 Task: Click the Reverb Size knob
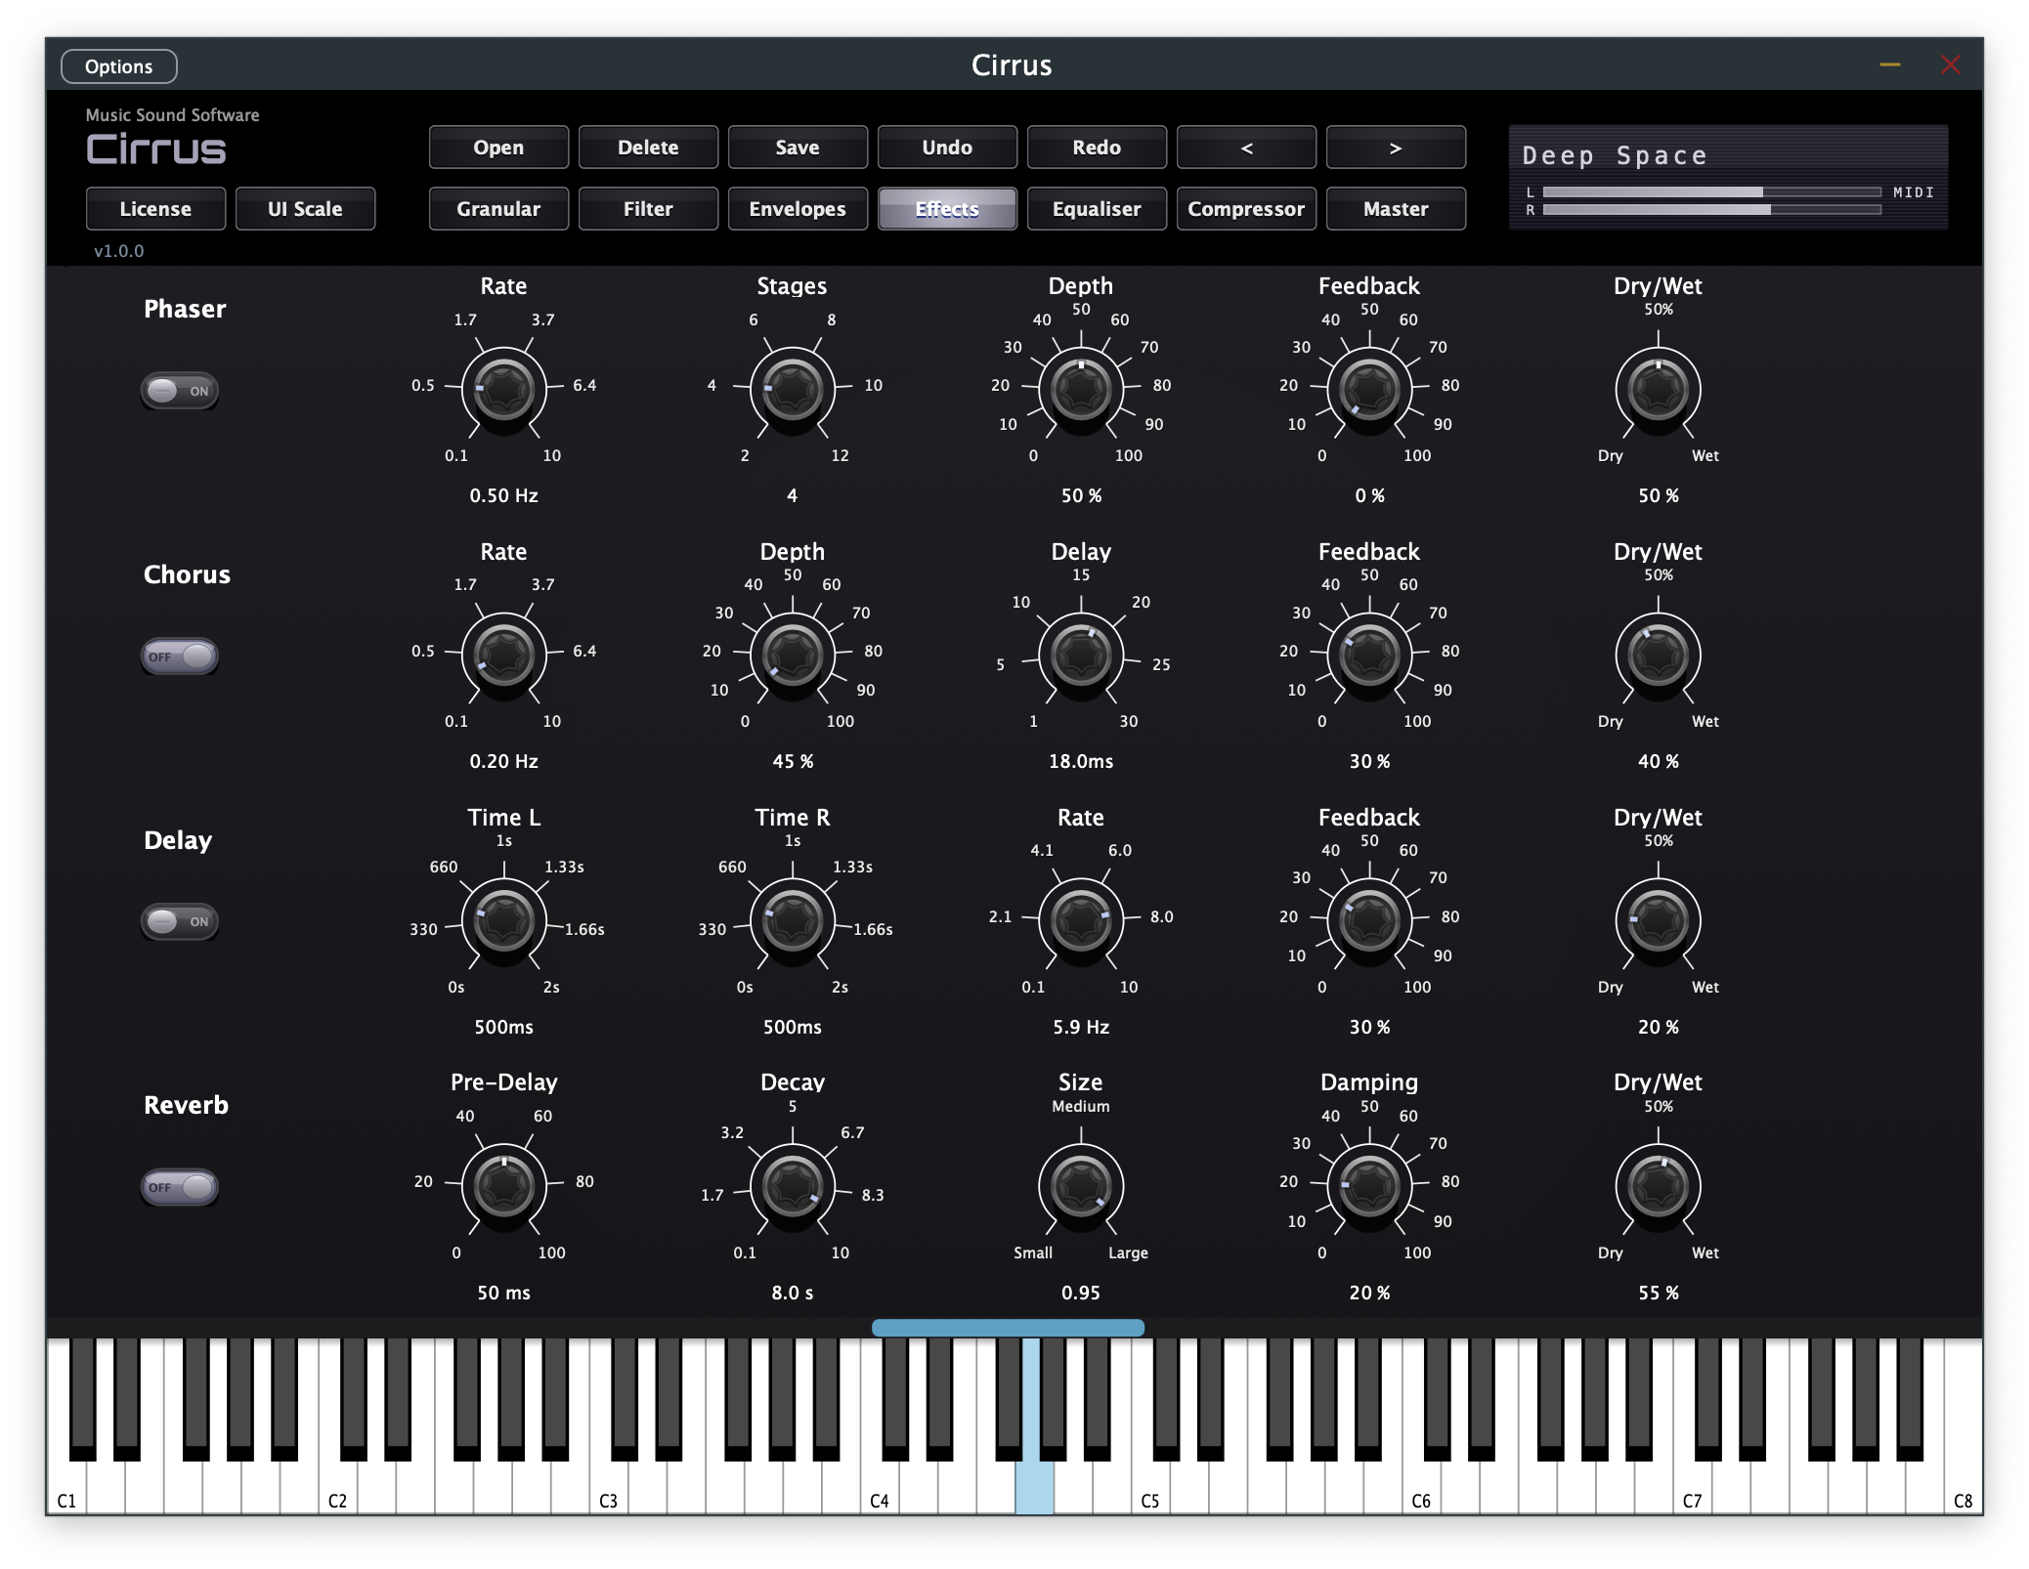pos(1081,1186)
